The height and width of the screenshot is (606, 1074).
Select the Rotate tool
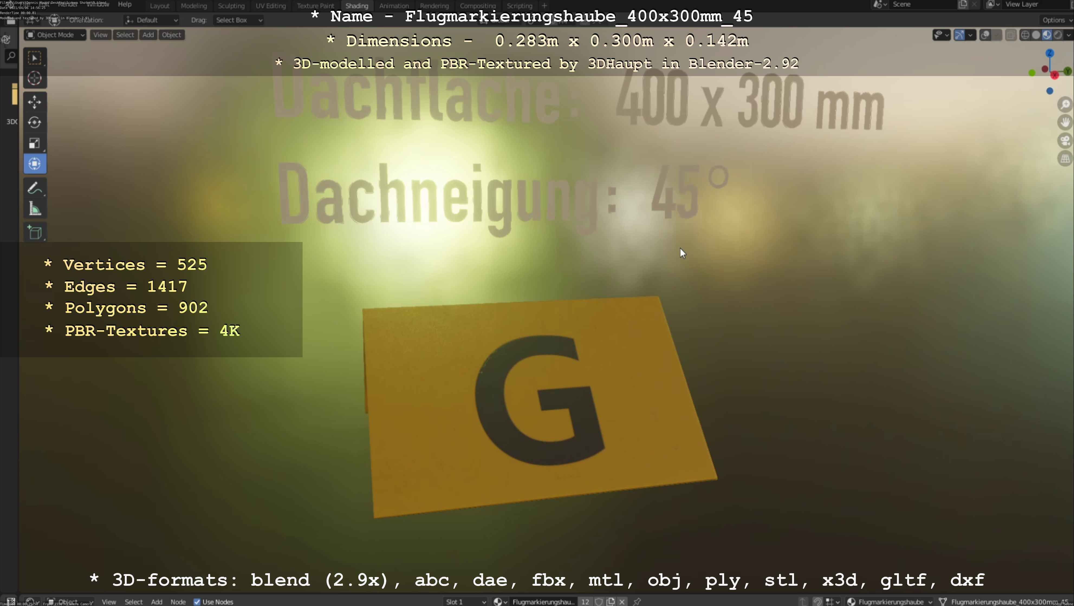[x=35, y=122]
